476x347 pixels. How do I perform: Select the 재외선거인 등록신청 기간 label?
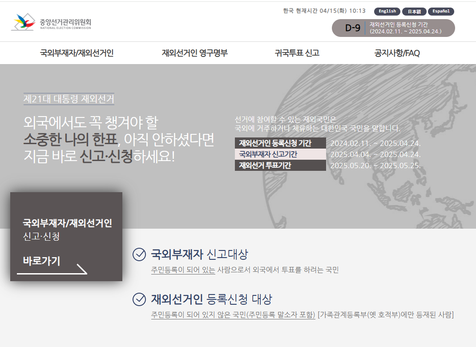(281, 143)
